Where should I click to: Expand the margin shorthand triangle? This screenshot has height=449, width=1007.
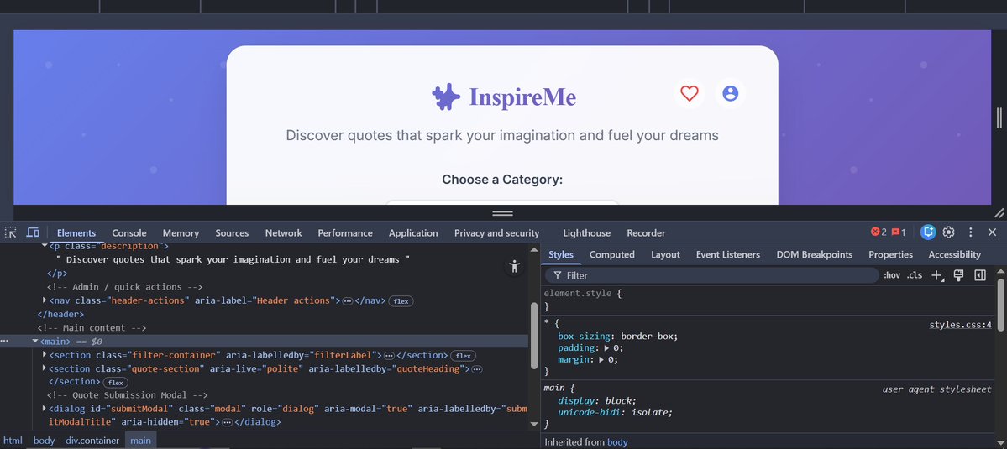602,360
